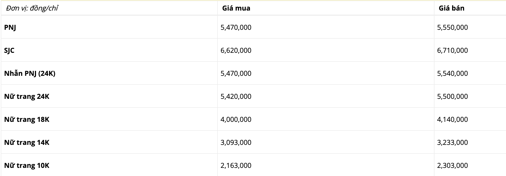Image resolution: width=506 pixels, height=176 pixels.
Task: Select the SJC row label
Action: pyautogui.click(x=9, y=50)
